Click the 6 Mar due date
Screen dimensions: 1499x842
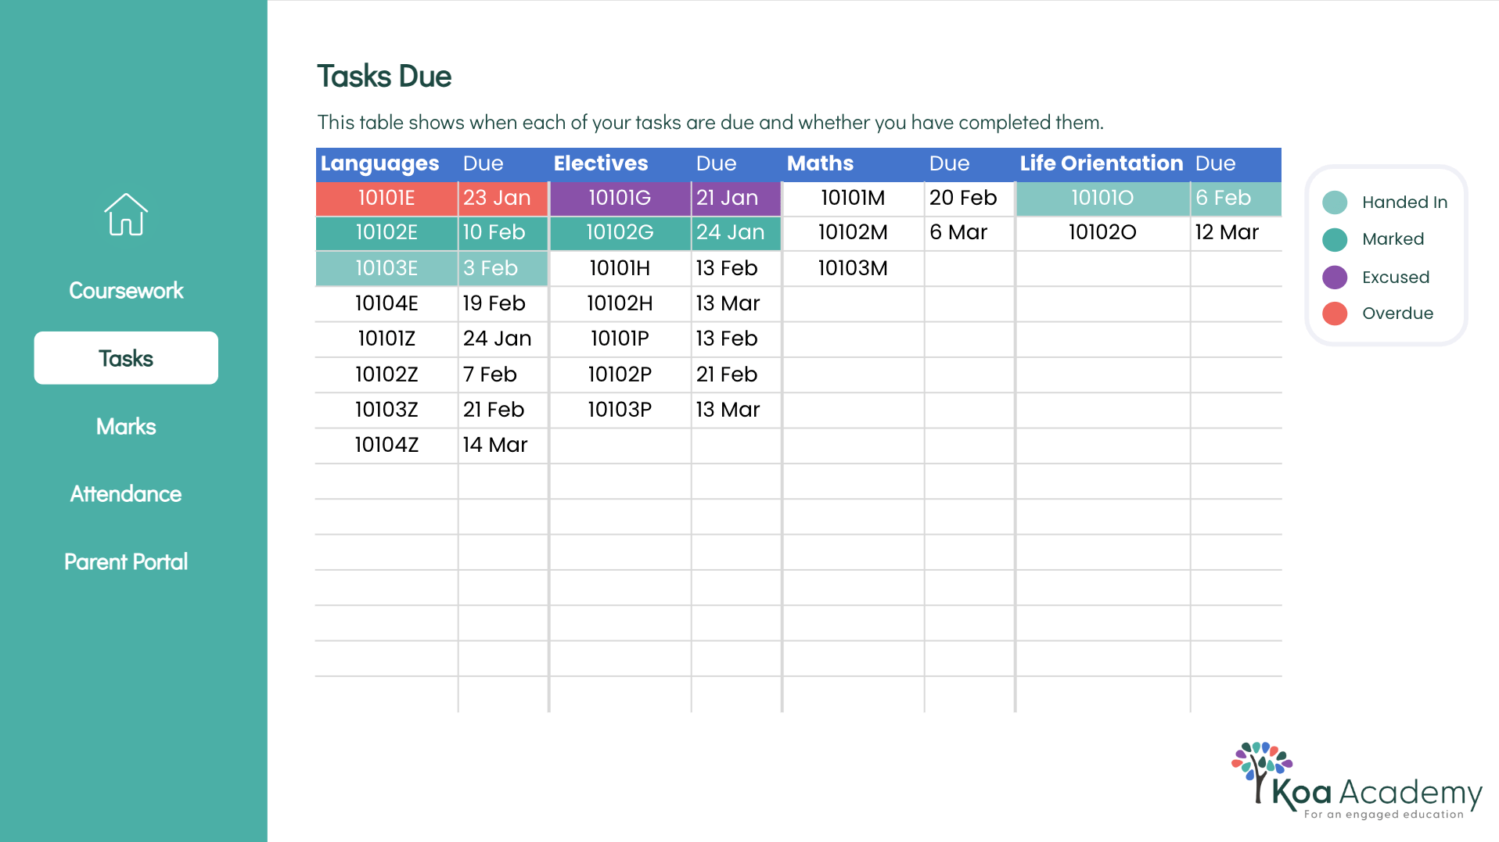point(969,233)
